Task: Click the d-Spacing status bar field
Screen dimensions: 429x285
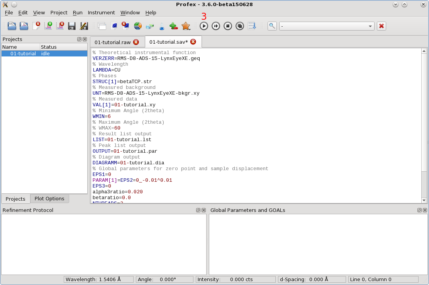Action: tap(312, 280)
